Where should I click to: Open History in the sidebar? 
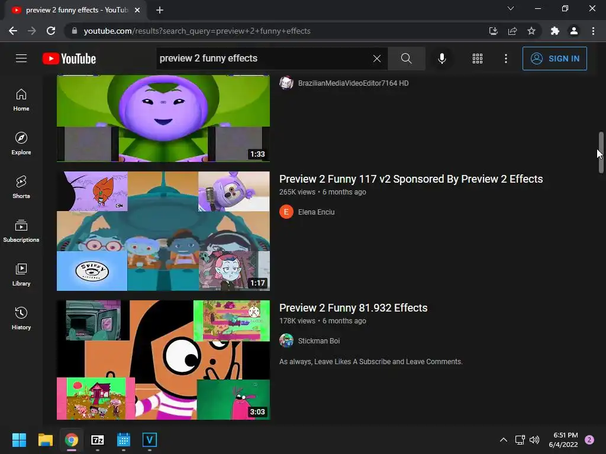[21, 318]
